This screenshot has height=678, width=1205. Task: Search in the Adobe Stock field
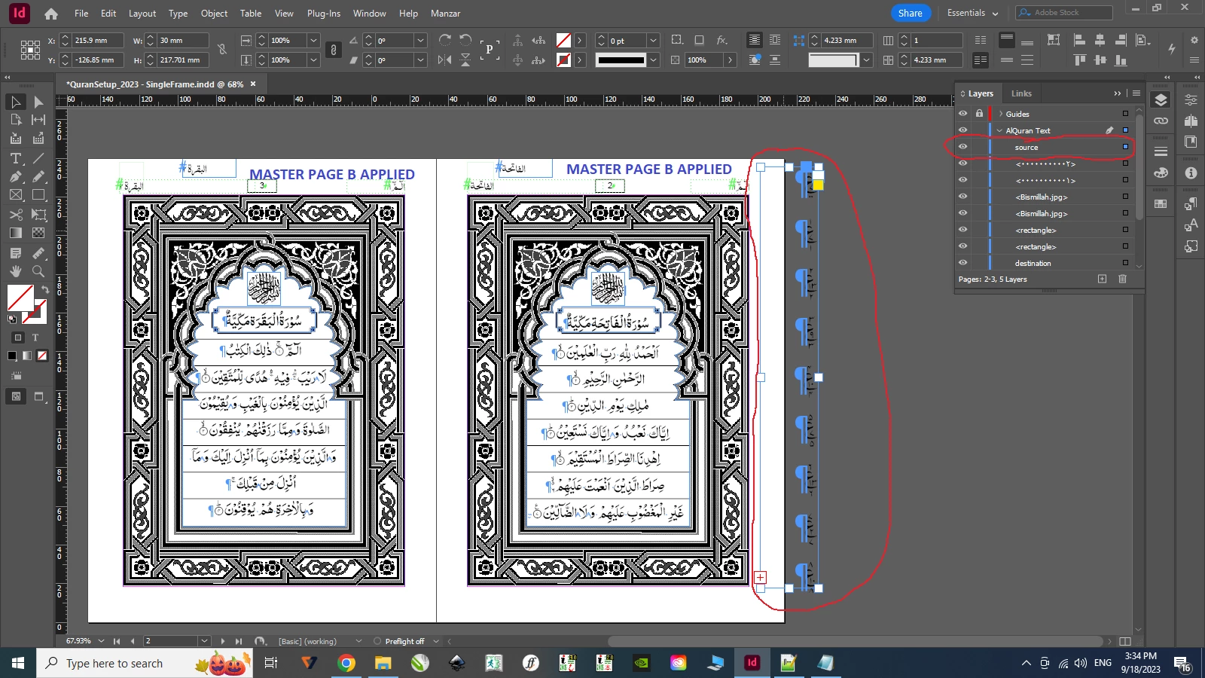tap(1064, 13)
